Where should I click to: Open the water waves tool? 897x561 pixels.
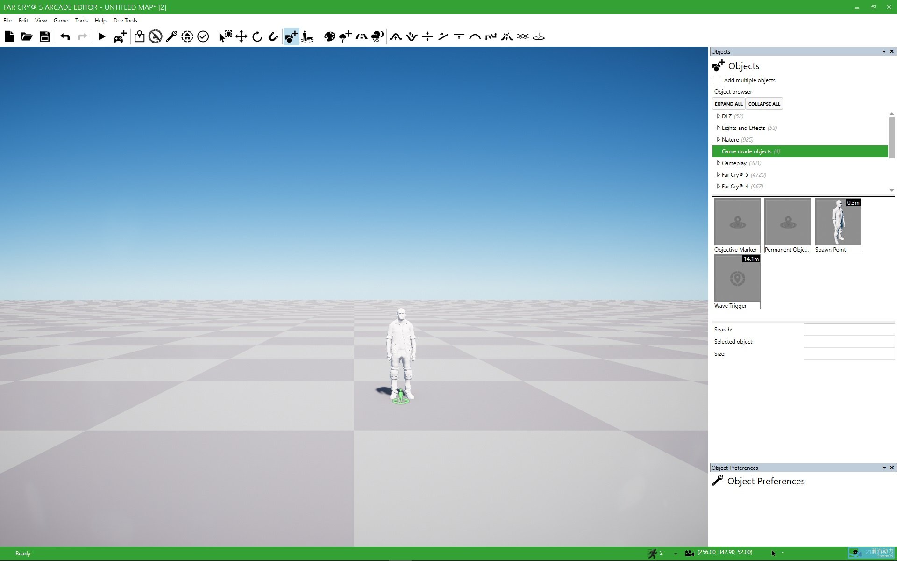523,36
